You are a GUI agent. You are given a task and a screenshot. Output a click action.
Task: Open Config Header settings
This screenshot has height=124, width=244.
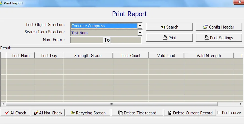(219, 27)
